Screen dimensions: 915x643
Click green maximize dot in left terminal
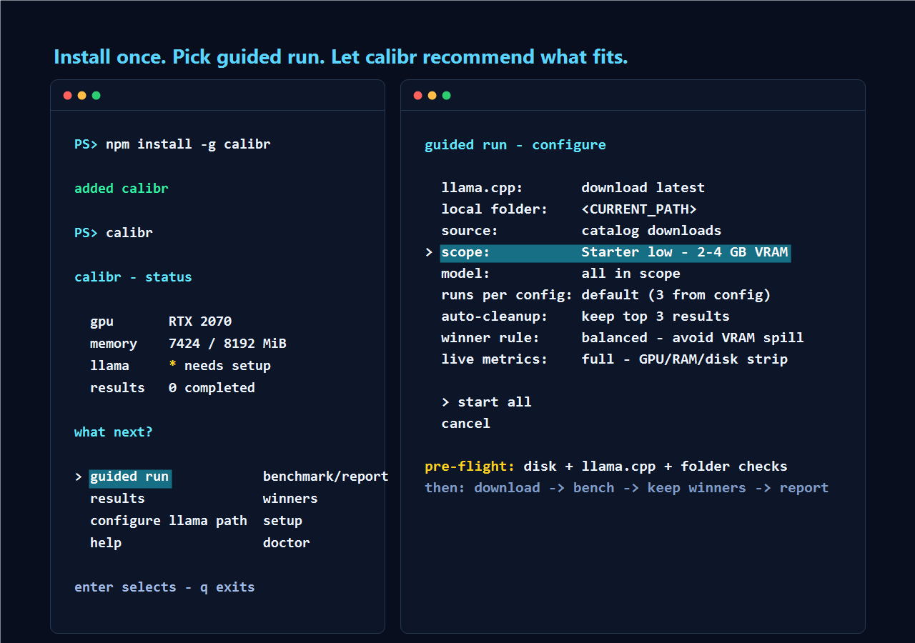[x=97, y=96]
